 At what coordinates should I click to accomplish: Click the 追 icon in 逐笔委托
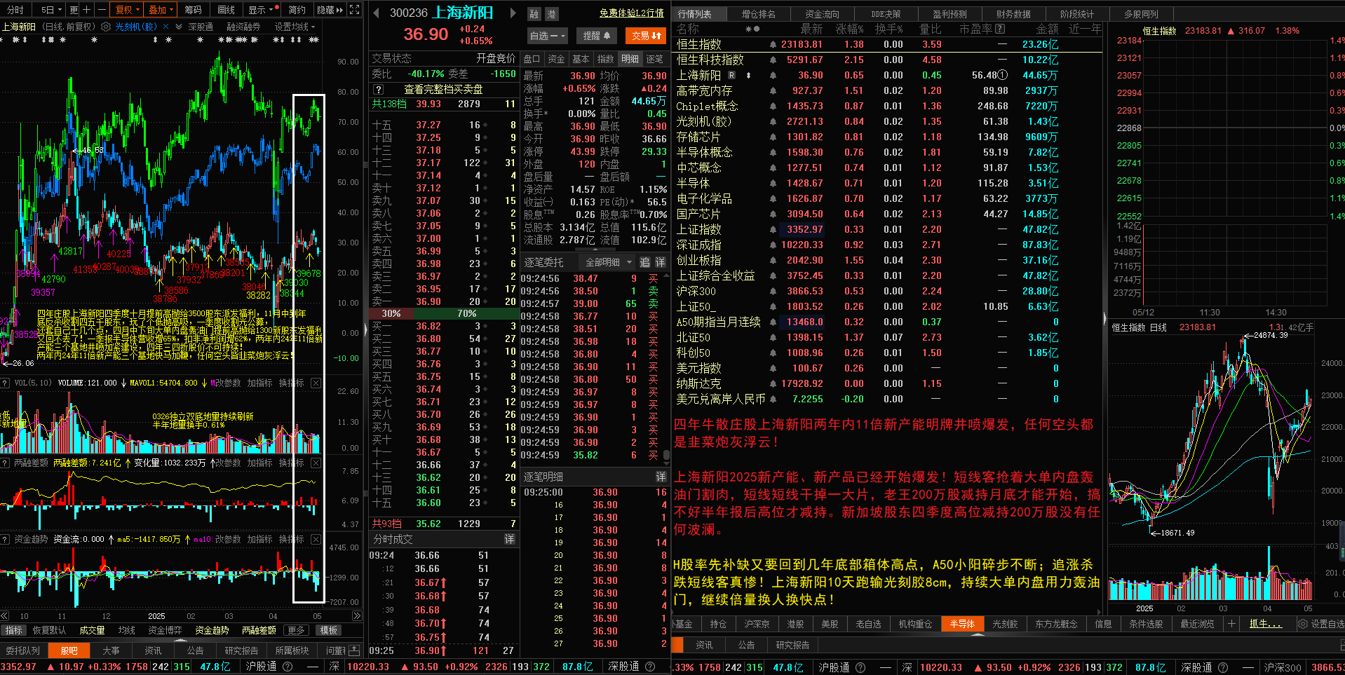pyautogui.click(x=644, y=262)
